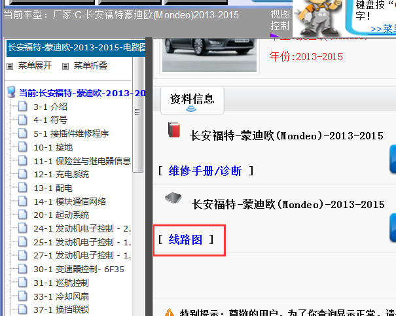This screenshot has height=316, width=396.
Task: Open 11-1 保险丝与继电器信息 entry
Action: (x=82, y=161)
